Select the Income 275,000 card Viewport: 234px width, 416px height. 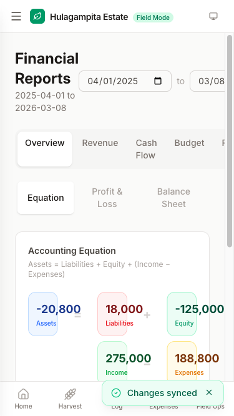[112, 361]
